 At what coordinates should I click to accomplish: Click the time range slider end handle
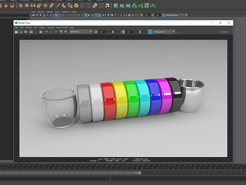point(140,173)
